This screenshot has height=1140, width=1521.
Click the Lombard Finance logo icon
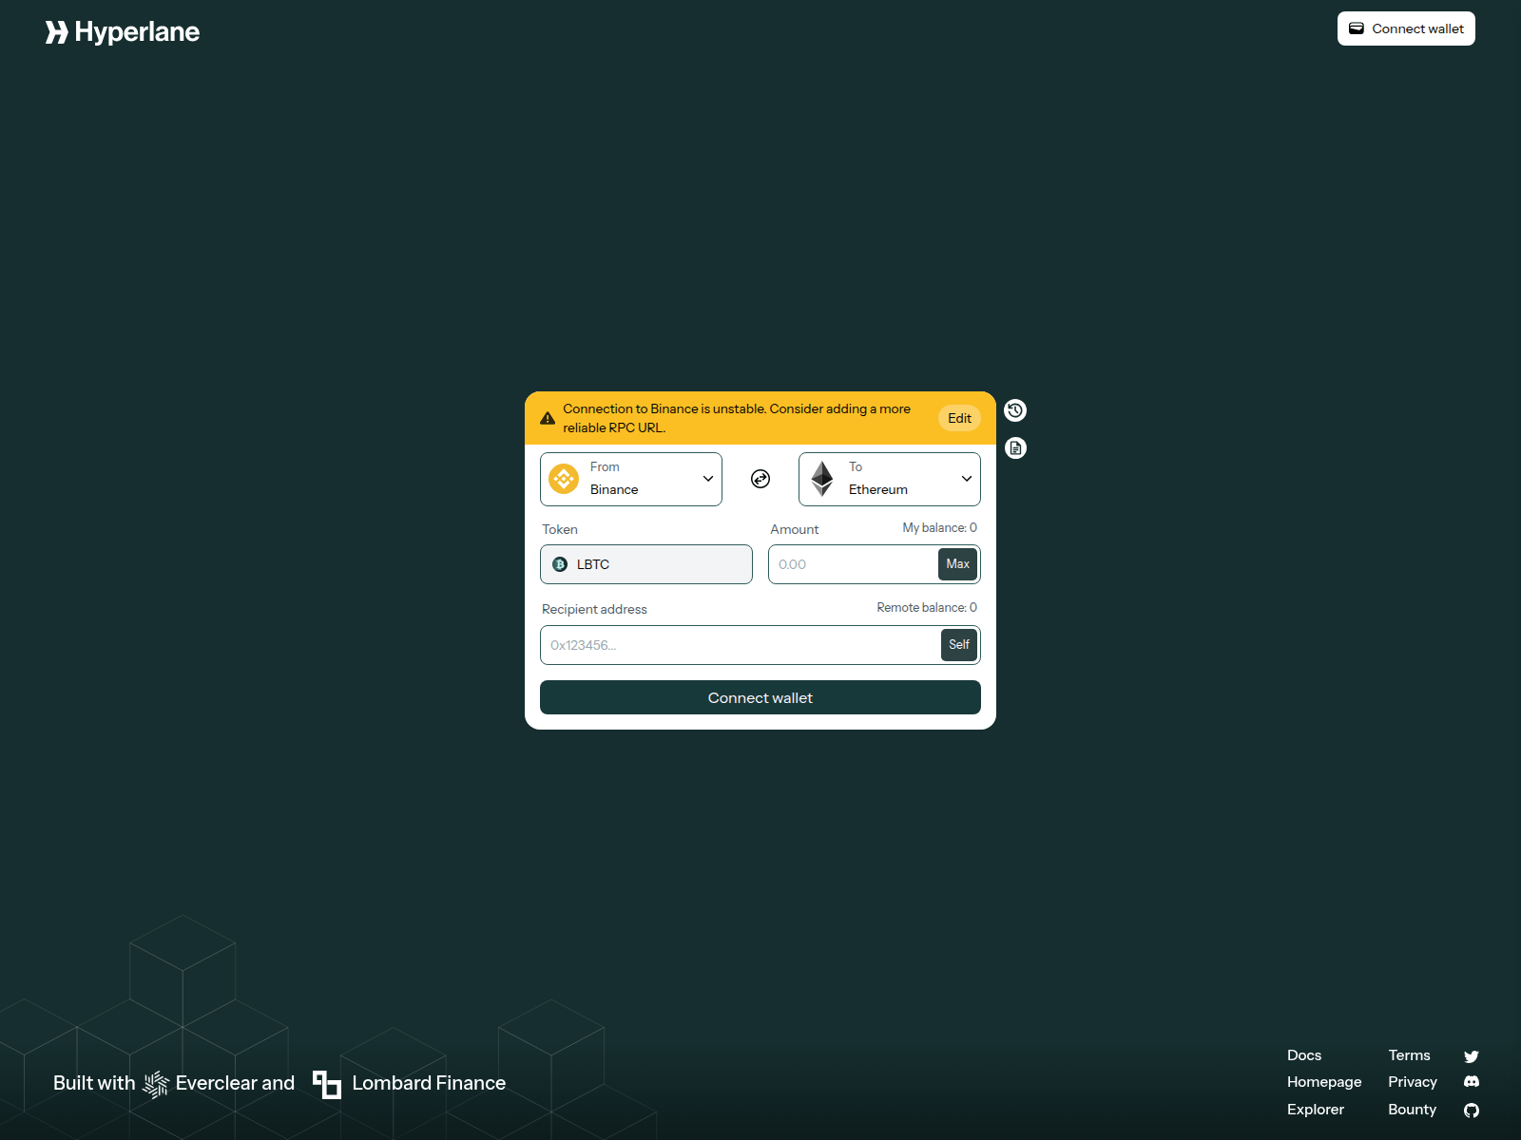(327, 1084)
